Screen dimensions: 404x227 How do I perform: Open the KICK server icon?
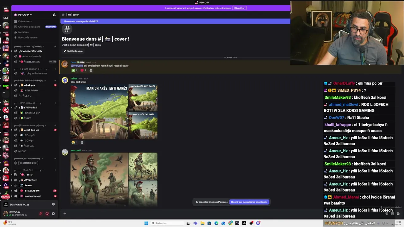(x=6, y=86)
